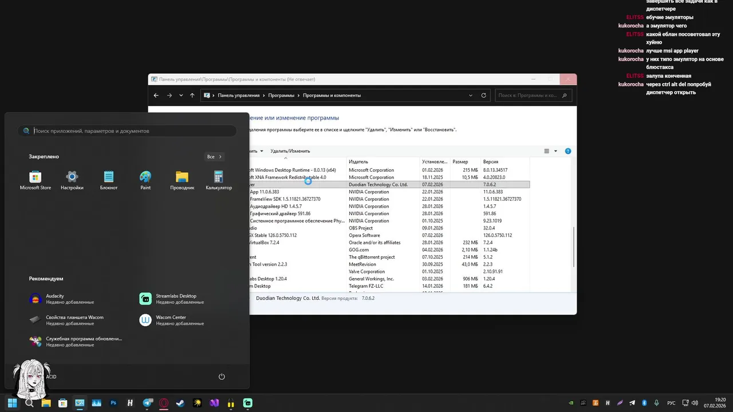Click Панель управления breadcrumb
The height and width of the screenshot is (412, 733).
point(239,96)
